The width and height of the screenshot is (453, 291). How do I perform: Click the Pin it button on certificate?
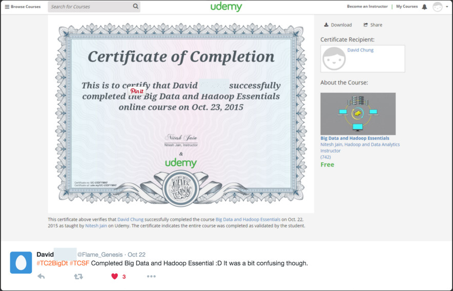[x=137, y=91]
